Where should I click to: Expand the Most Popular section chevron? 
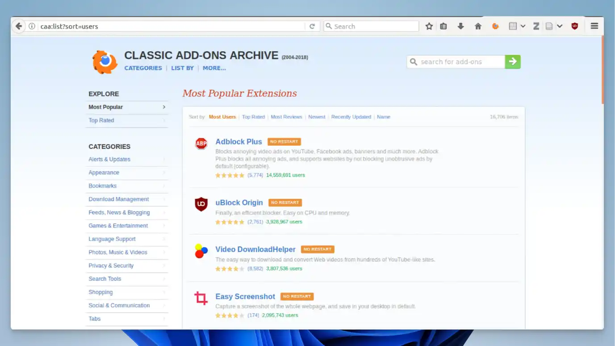click(164, 107)
